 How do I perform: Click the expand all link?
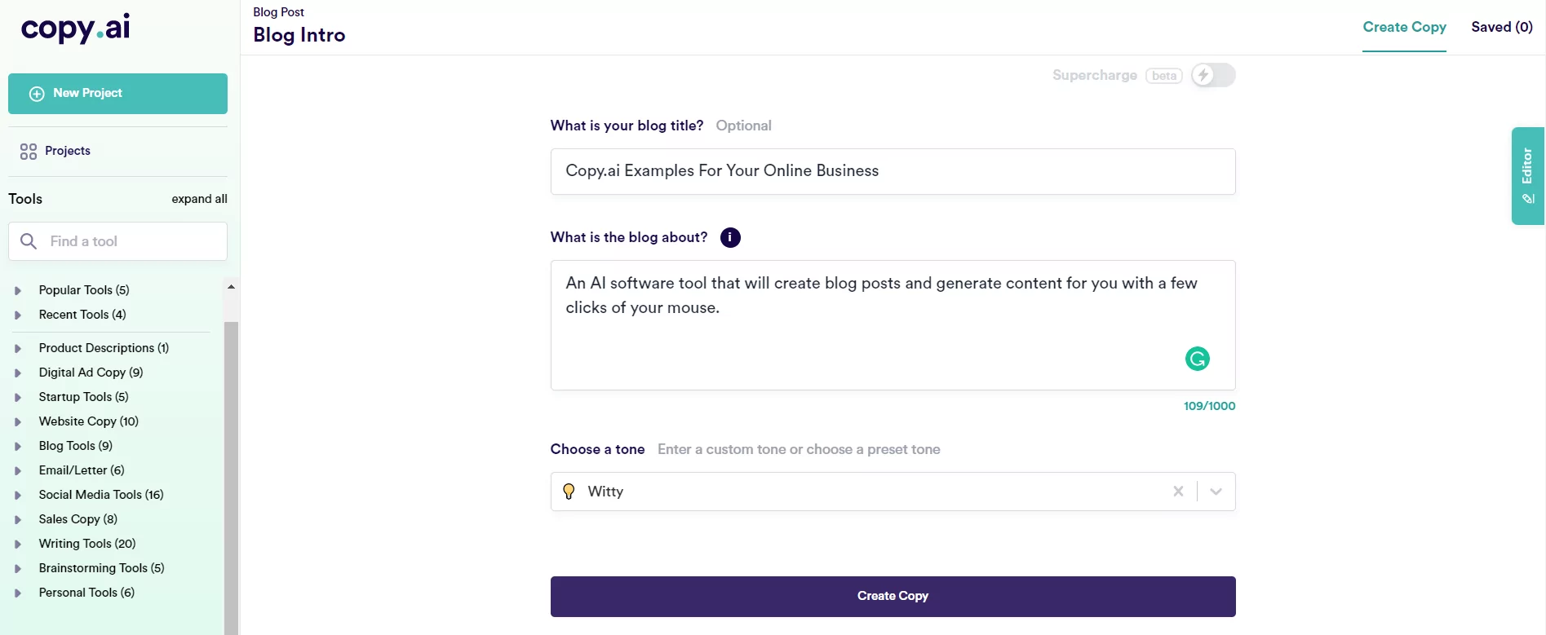click(x=199, y=199)
